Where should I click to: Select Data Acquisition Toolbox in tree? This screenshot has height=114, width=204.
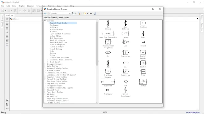pos(57,81)
